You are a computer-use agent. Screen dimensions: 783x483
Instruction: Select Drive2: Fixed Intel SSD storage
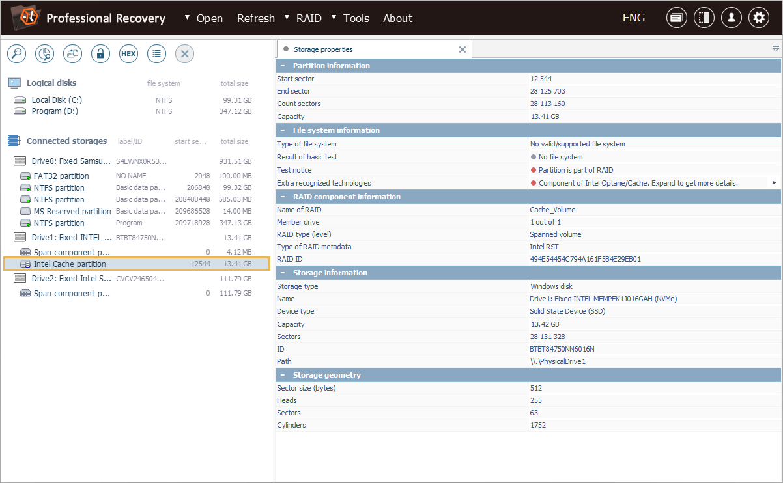136,279
